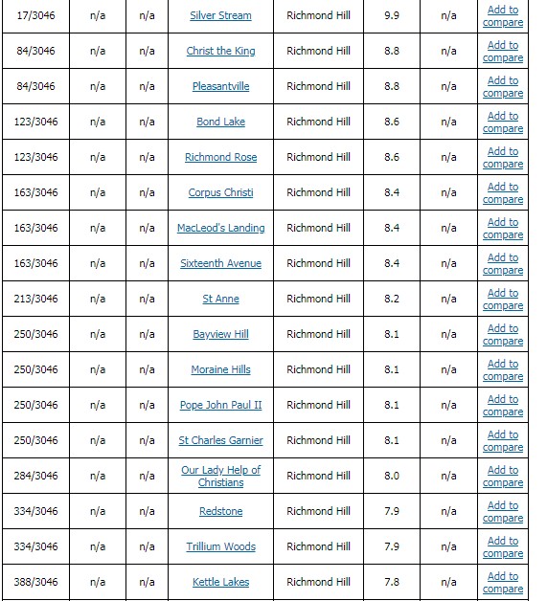Open the Bayview Hill school page

[x=220, y=334]
